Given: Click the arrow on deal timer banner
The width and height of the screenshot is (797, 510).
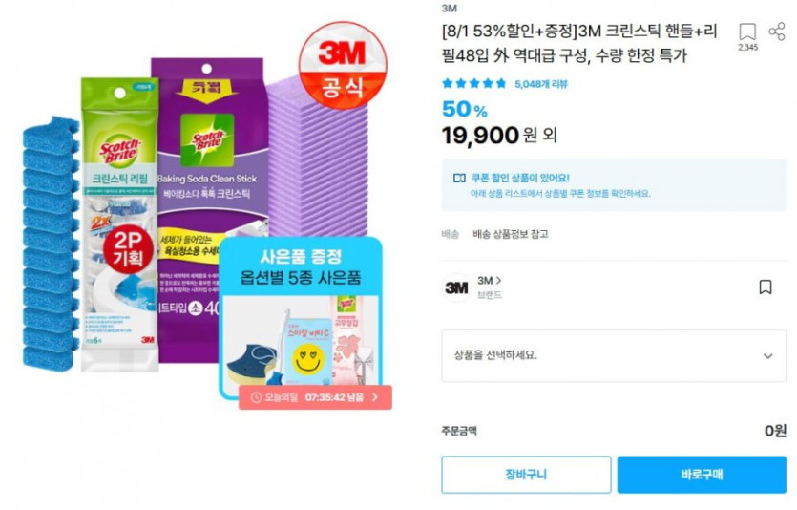Looking at the screenshot, I should point(375,397).
